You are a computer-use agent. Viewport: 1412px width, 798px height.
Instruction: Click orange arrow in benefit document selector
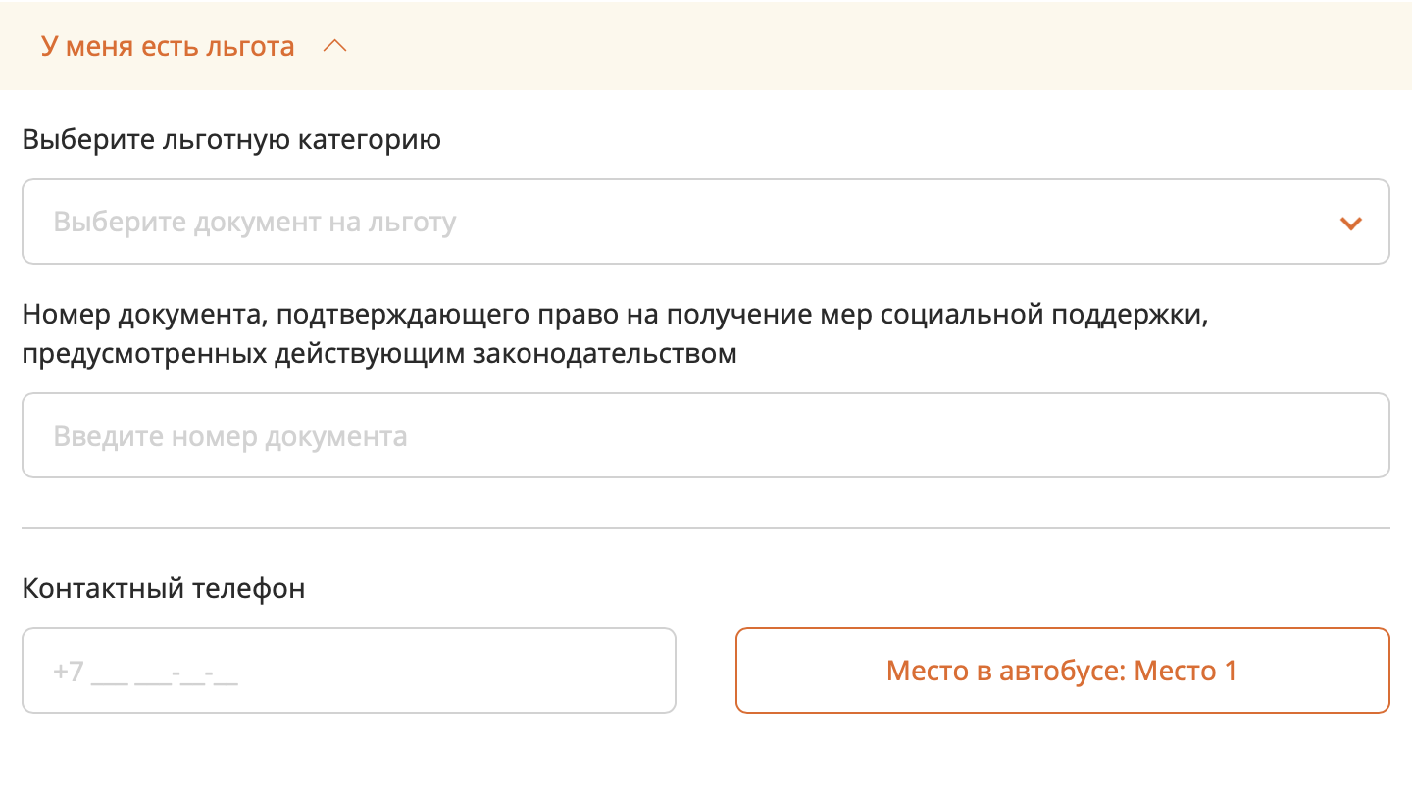1351,224
